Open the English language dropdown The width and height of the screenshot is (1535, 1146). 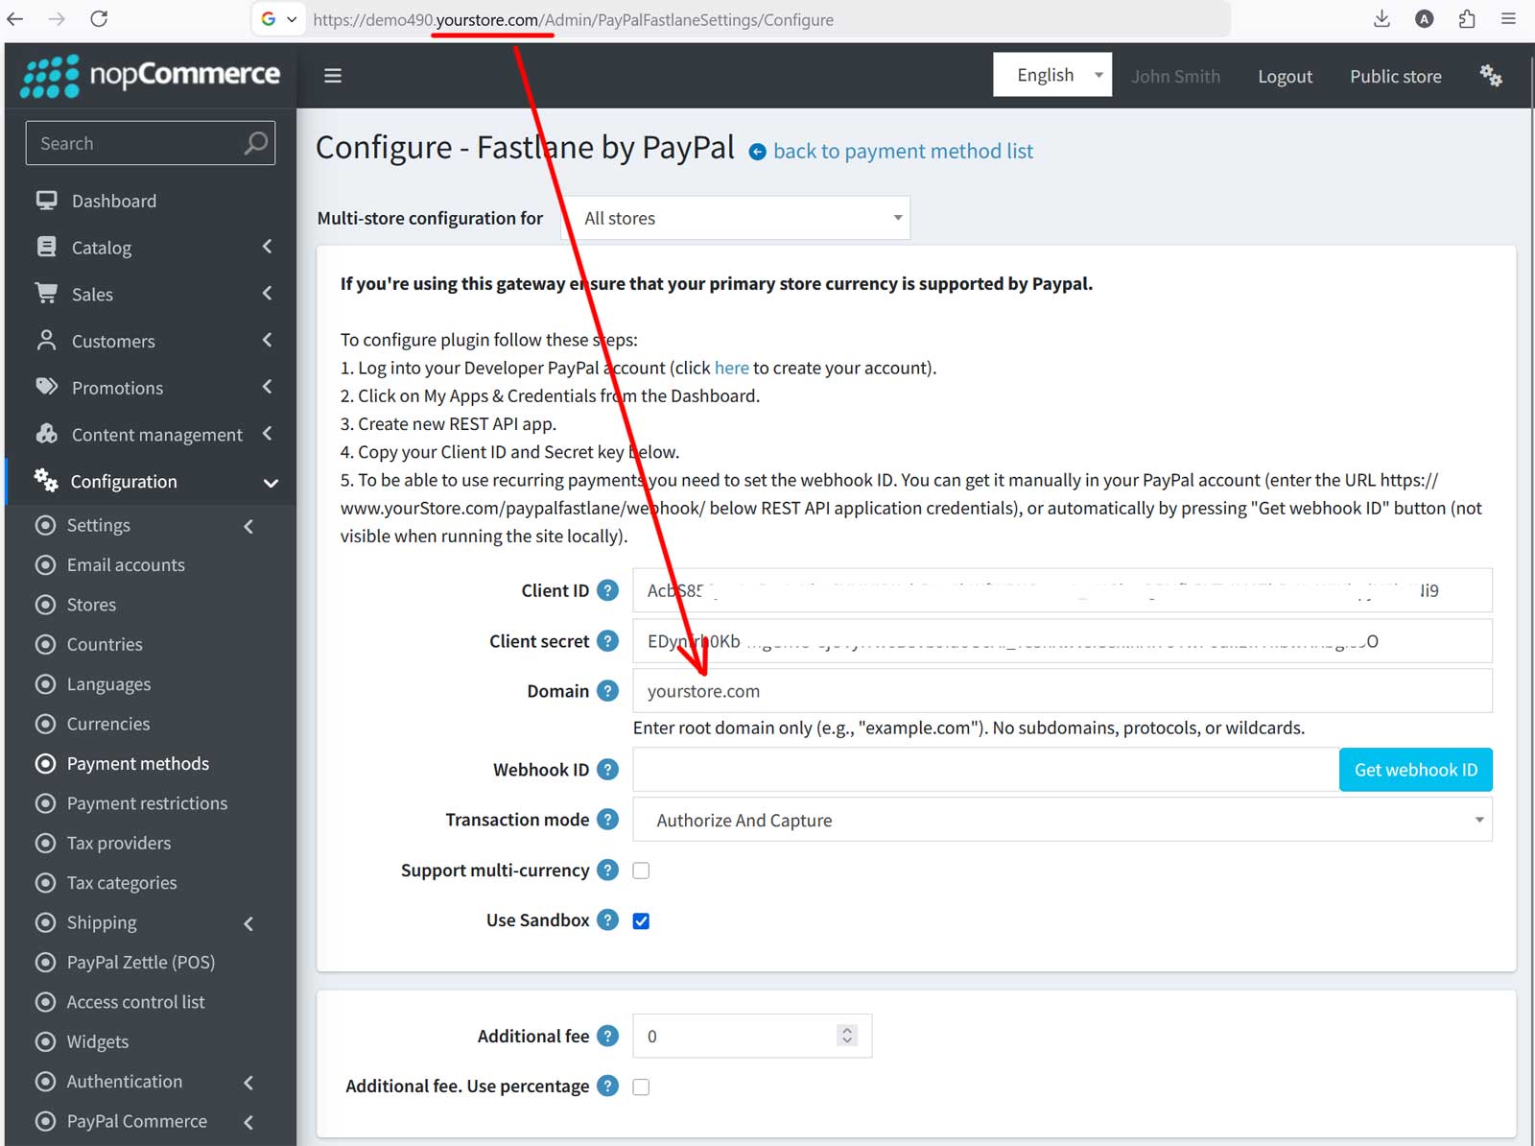point(1051,75)
